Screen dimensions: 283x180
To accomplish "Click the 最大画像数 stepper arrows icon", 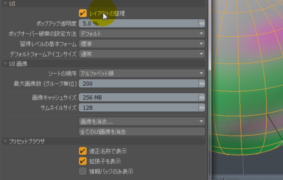I will coord(202,84).
